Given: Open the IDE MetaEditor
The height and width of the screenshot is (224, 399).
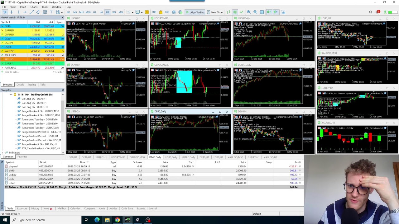Looking at the screenshot, I should pos(154,12).
